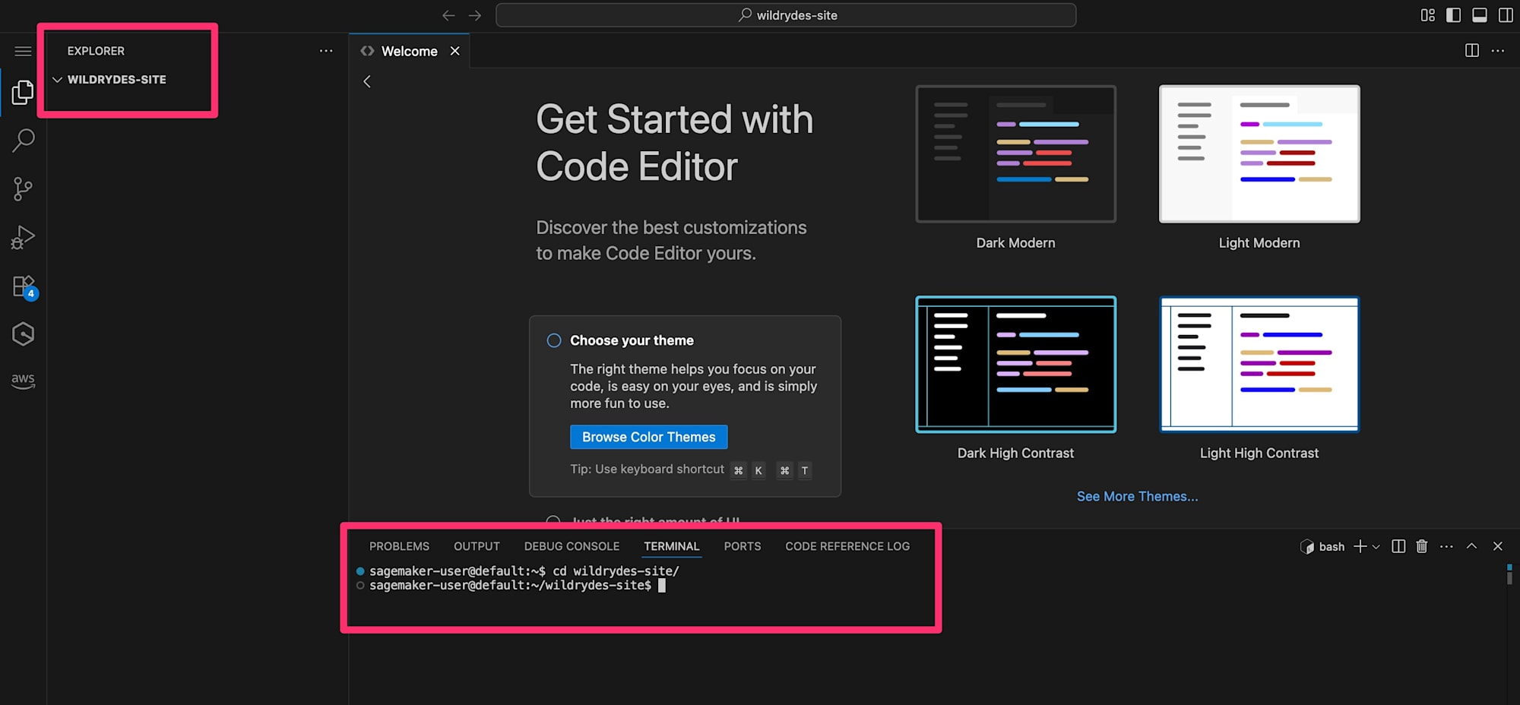Open the new terminal launch profile dropdown
This screenshot has height=705, width=1520.
pyautogui.click(x=1376, y=547)
